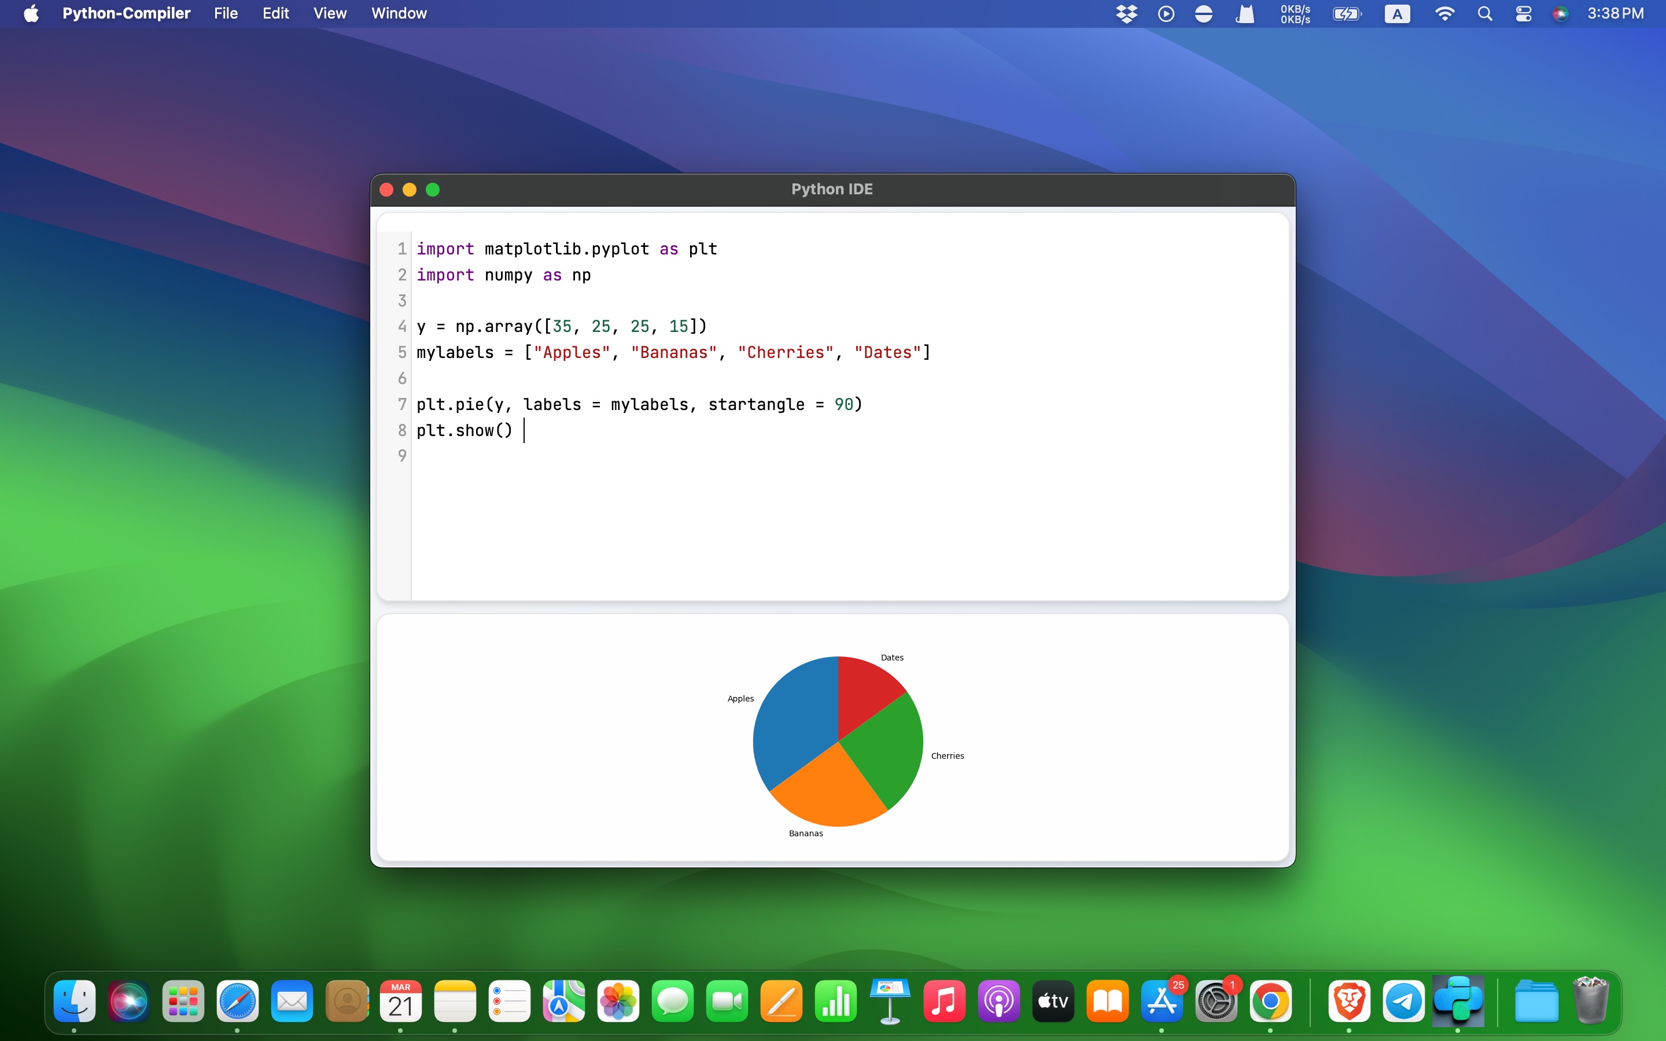Click the Python-Compiler dock icon

tap(1458, 1001)
